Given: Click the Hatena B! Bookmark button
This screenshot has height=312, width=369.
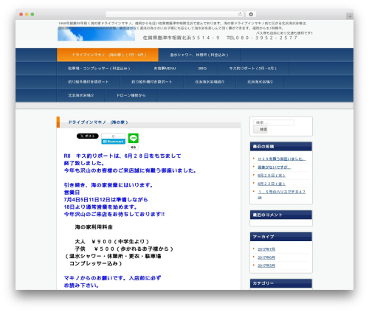Looking at the screenshot, I should (x=114, y=142).
